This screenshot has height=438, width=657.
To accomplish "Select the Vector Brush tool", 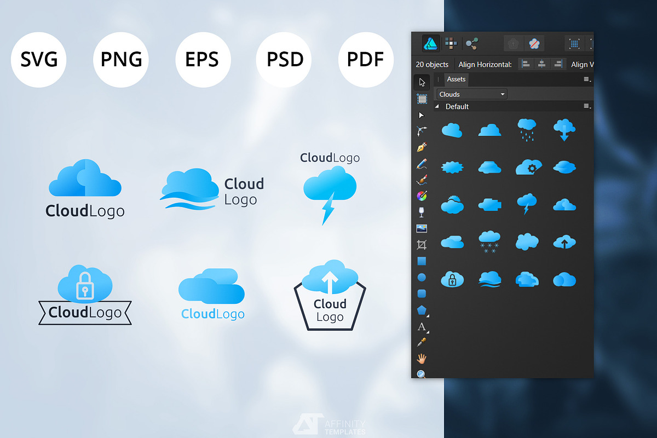I will tap(422, 180).
